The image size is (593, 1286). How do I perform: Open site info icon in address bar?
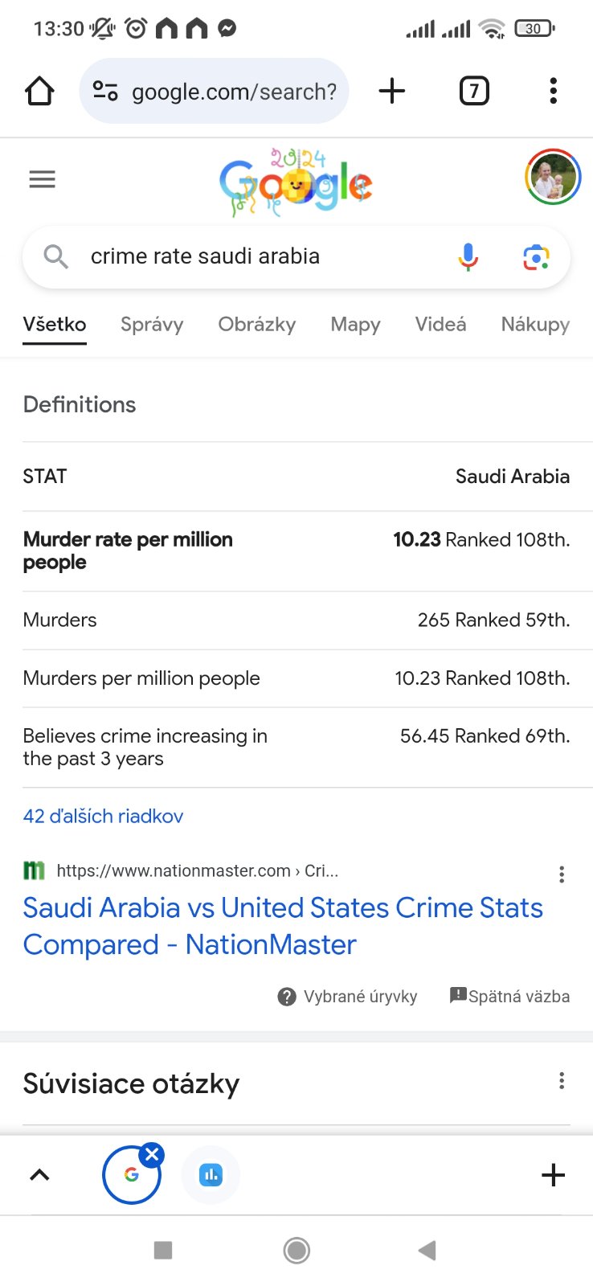tap(105, 91)
